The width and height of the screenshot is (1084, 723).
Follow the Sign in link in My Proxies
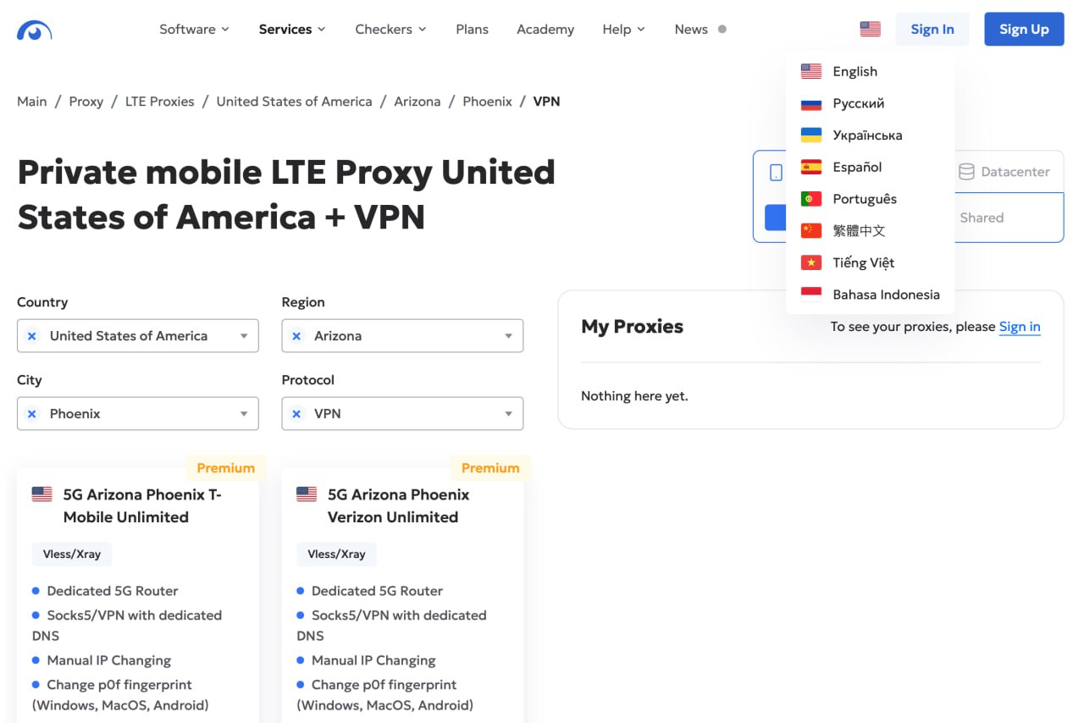(1020, 327)
